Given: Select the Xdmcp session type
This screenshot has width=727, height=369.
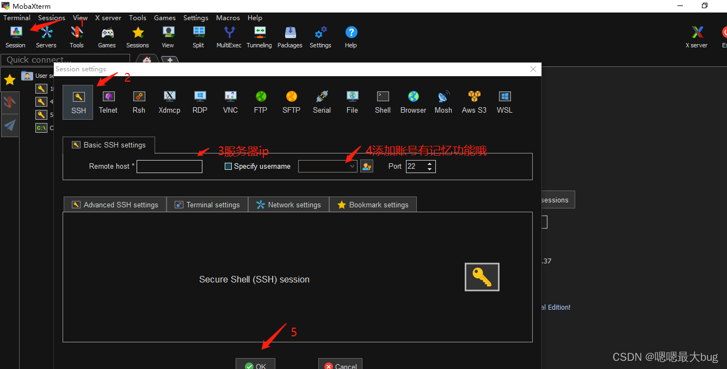Looking at the screenshot, I should click(169, 102).
